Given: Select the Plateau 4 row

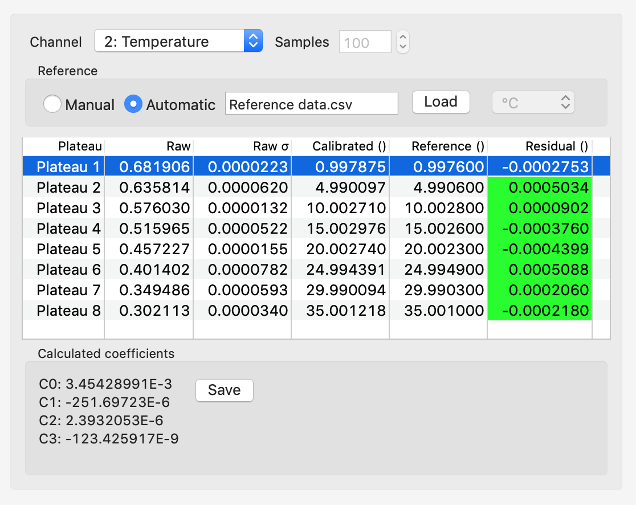Looking at the screenshot, I should point(68,229).
